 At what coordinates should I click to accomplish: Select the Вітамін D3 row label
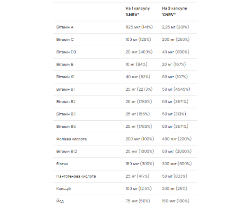pyautogui.click(x=66, y=52)
